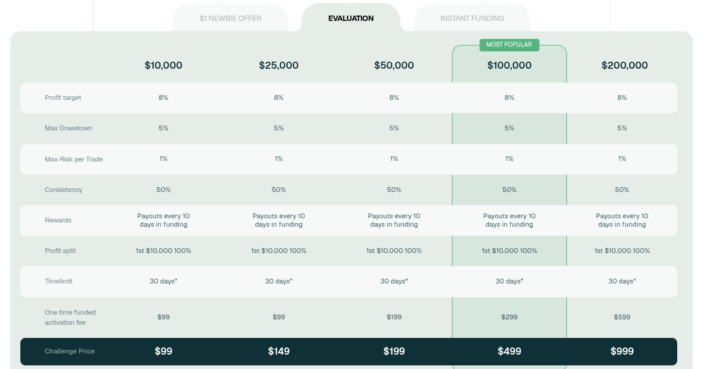Switch to the $1 Newbie Offer tab
This screenshot has height=369, width=703.
click(x=230, y=19)
